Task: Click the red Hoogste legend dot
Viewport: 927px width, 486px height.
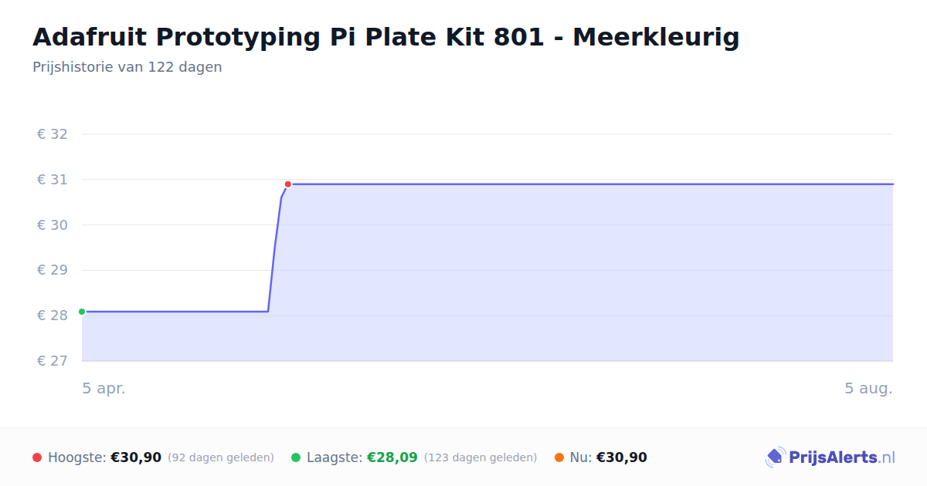Action: (37, 457)
